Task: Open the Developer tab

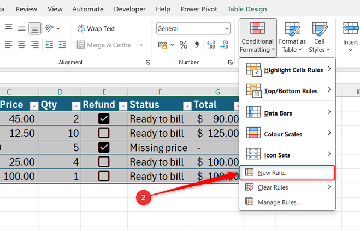Action: [x=129, y=9]
